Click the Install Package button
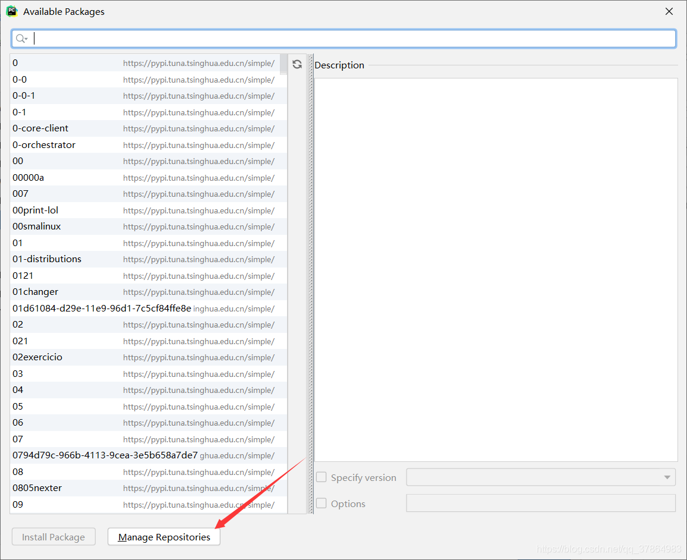 click(x=53, y=537)
